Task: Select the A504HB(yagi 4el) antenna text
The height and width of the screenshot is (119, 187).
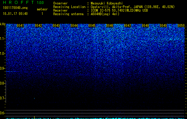Action: tap(105, 14)
